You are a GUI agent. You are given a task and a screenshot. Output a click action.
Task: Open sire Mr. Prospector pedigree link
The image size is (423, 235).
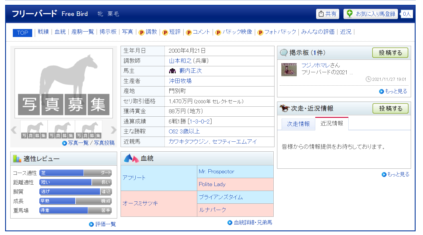point(216,172)
